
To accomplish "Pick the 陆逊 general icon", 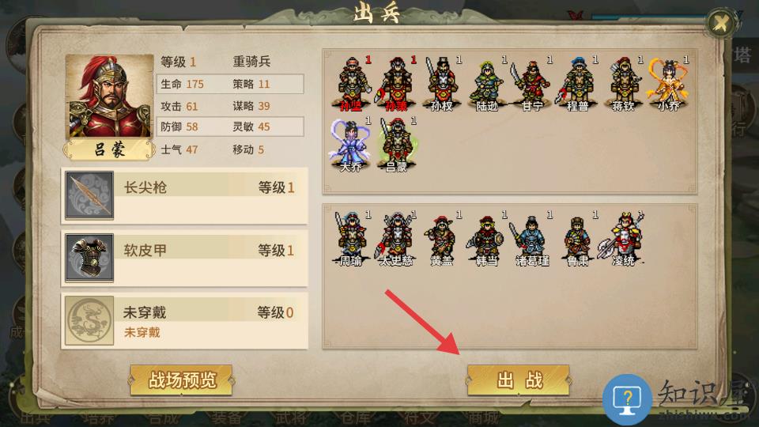I will tap(488, 84).
